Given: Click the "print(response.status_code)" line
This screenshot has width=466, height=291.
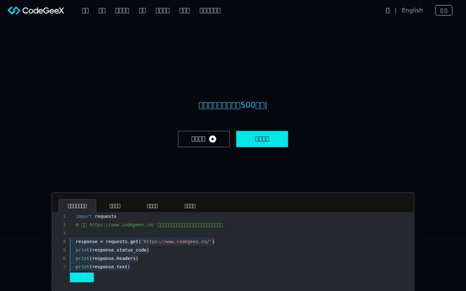Looking at the screenshot, I should click(112, 250).
